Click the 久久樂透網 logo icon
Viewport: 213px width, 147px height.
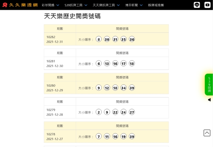click(x=5, y=5)
